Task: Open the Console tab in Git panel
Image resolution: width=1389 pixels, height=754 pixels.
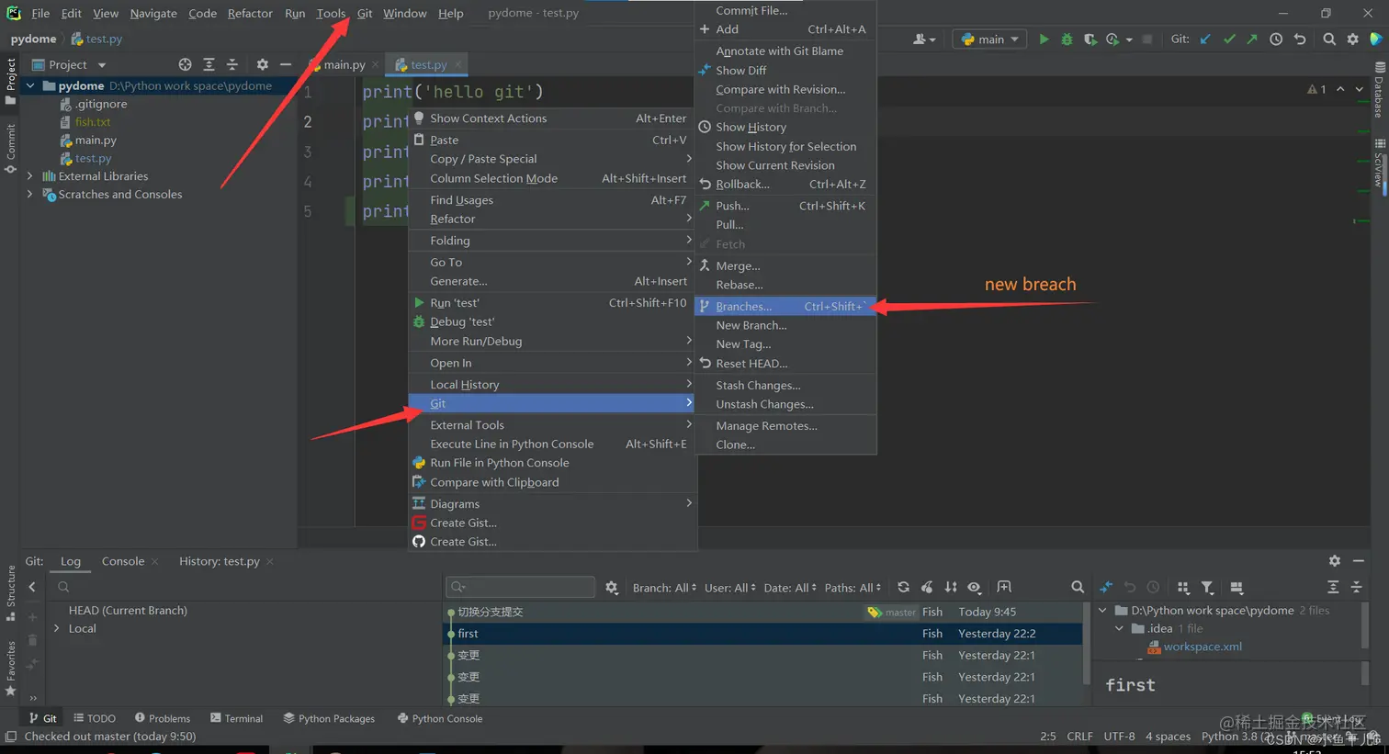Action: [x=123, y=561]
